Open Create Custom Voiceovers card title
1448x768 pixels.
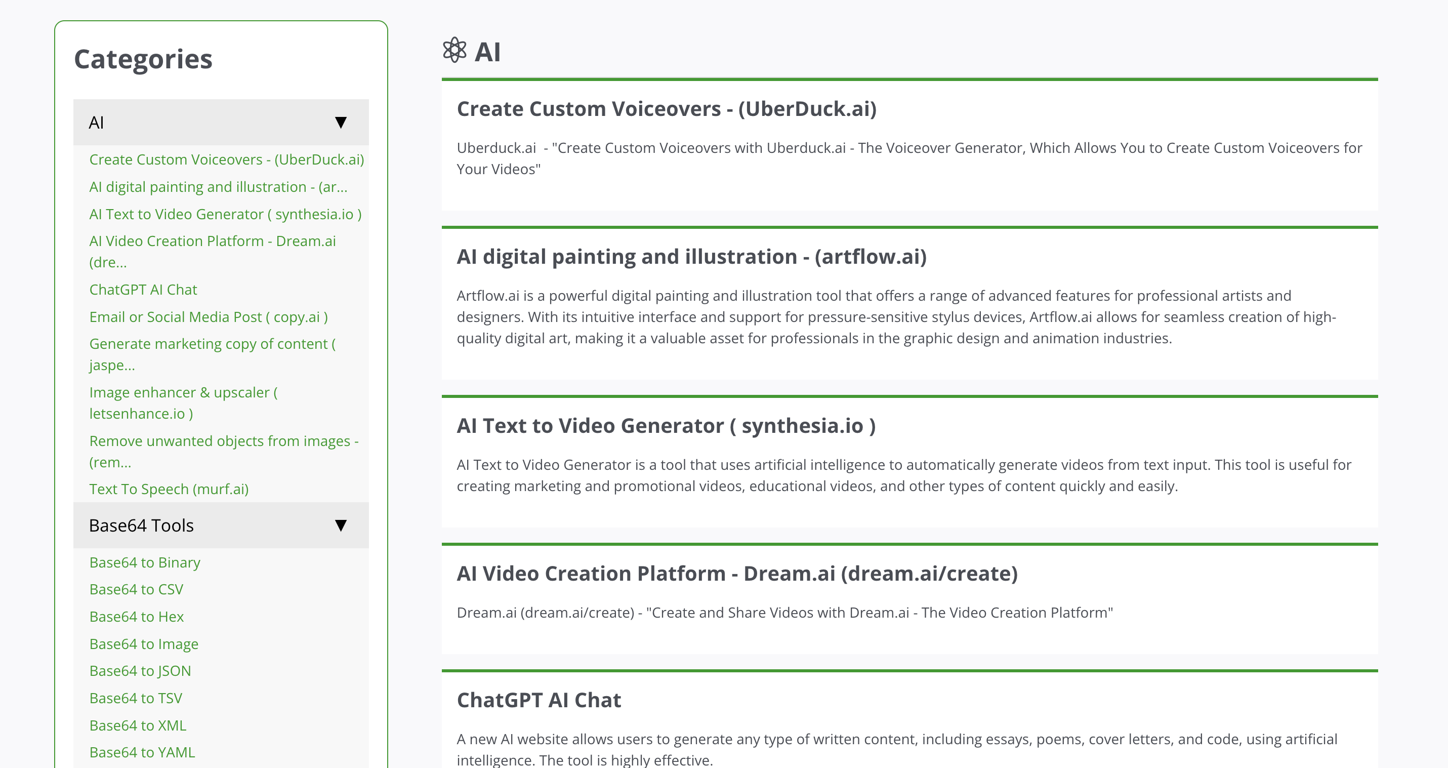coord(667,108)
